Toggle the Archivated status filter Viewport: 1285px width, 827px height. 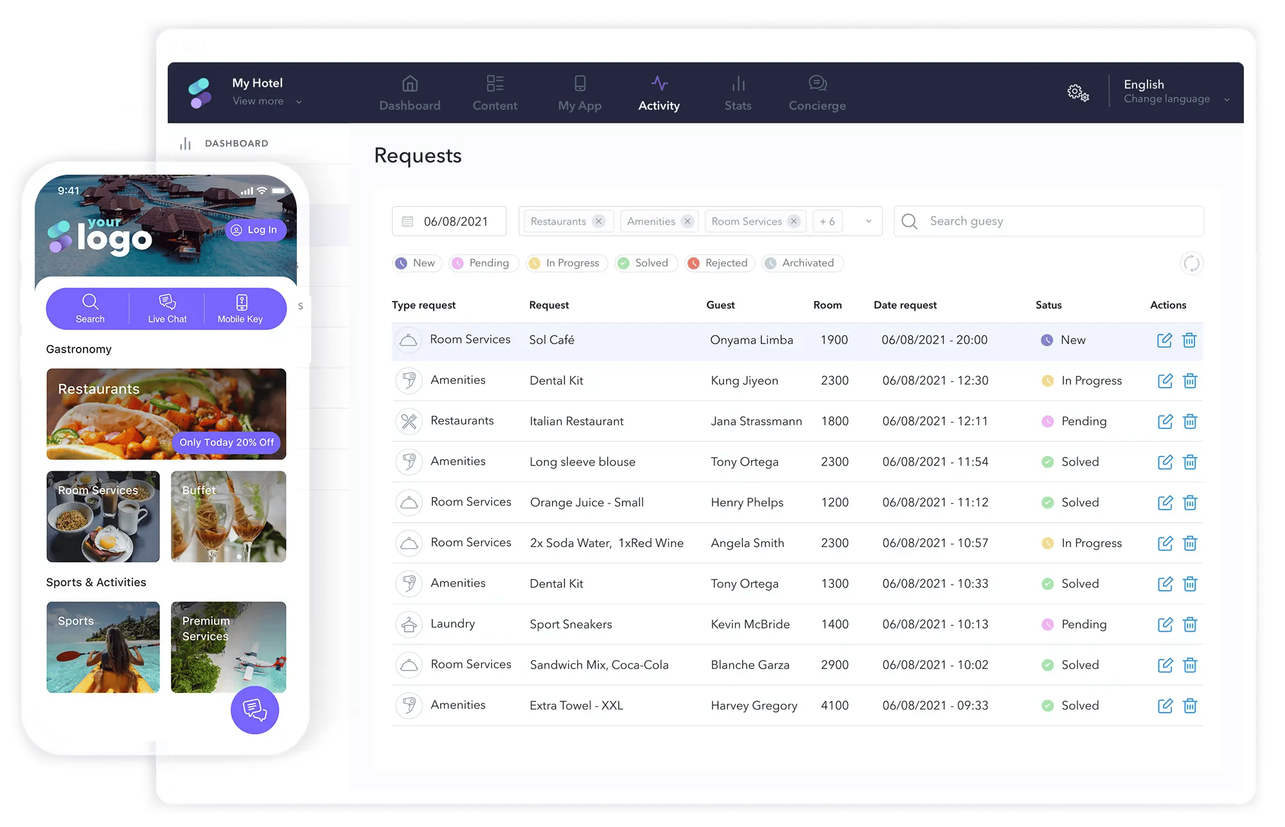tap(801, 263)
